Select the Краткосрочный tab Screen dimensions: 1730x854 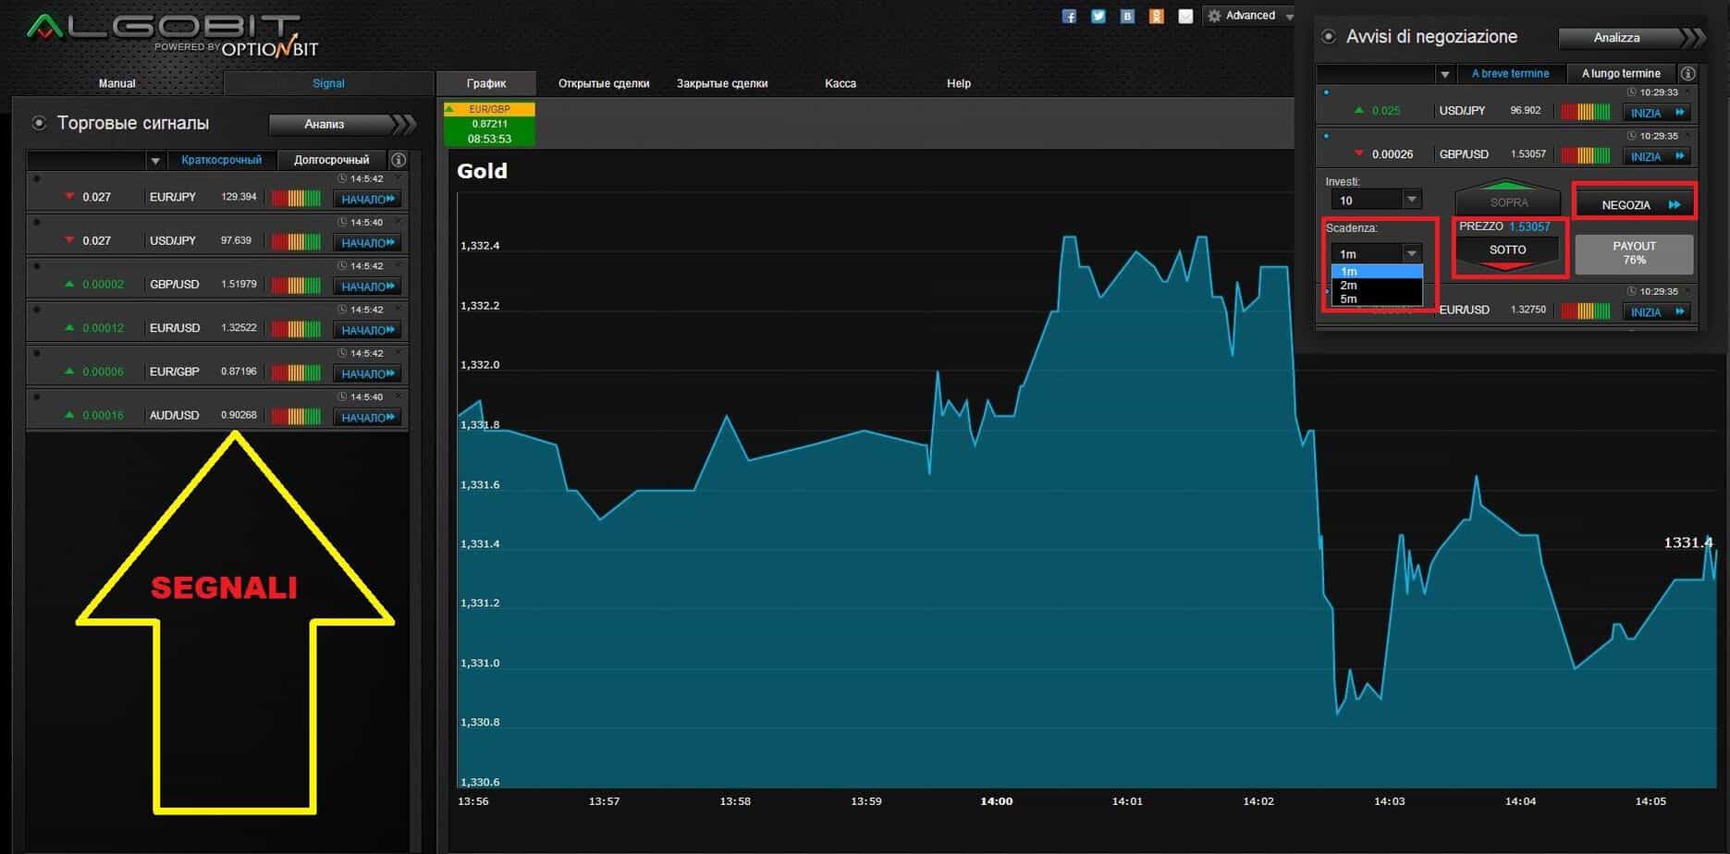(222, 160)
